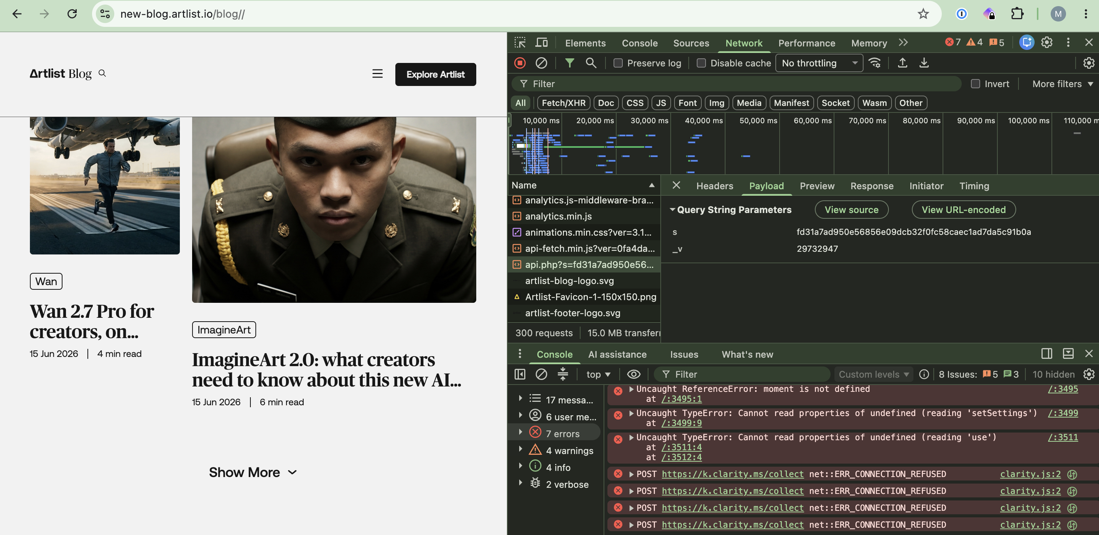
Task: Show more DevTools tabs chevron
Action: click(x=903, y=43)
